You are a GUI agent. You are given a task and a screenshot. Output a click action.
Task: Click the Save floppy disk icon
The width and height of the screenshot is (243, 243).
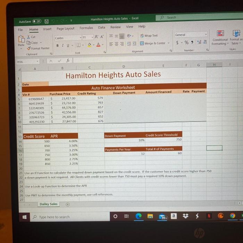pyautogui.click(x=47, y=22)
